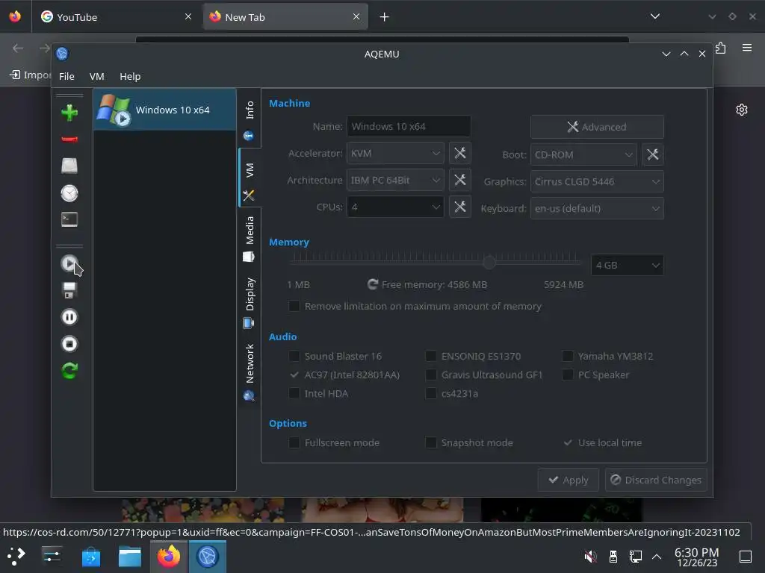Expand the Architecture IBM PC 64Bit dropdown
The width and height of the screenshot is (765, 573).
394,180
